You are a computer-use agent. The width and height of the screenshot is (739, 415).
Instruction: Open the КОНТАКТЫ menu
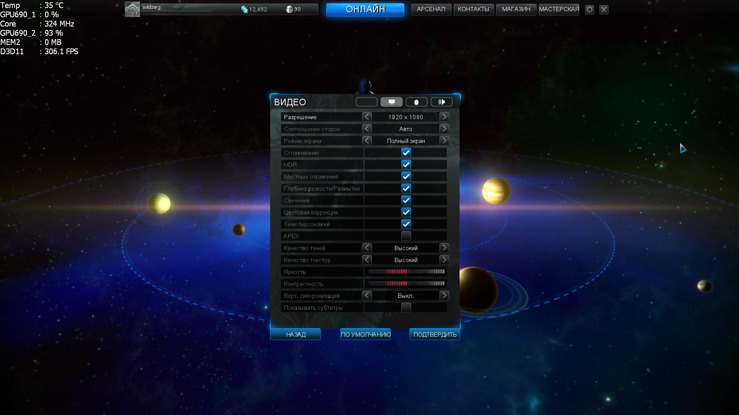tap(473, 9)
